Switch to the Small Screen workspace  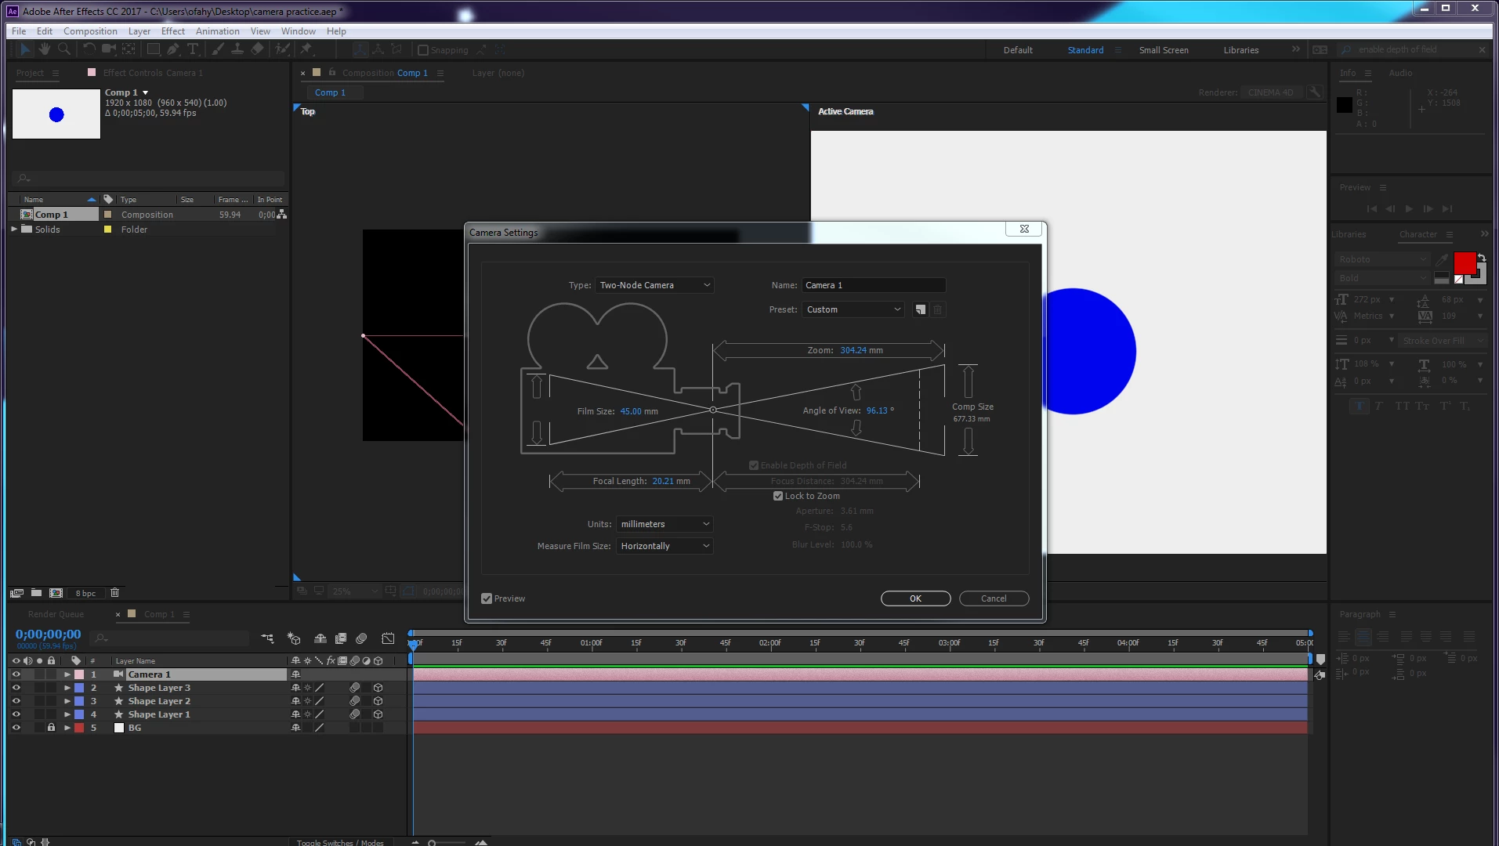[1164, 50]
